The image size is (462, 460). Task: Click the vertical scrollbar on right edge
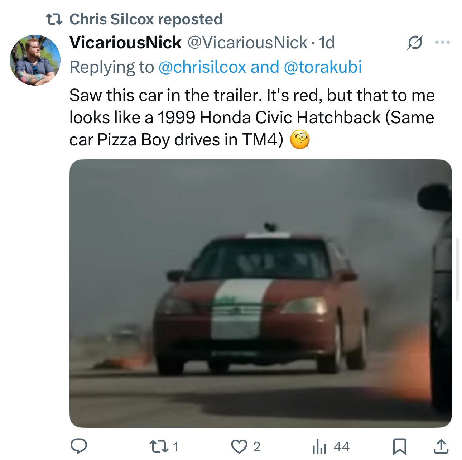pos(457,269)
